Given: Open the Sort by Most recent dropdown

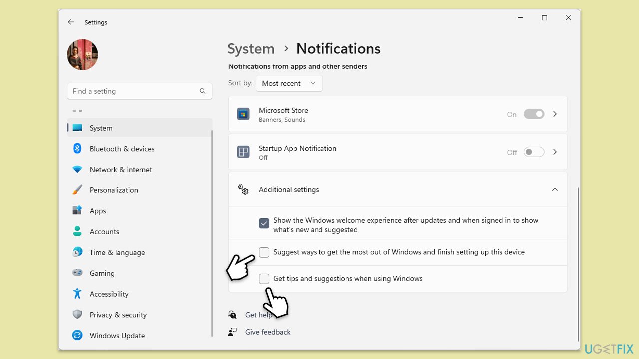Looking at the screenshot, I should point(289,83).
